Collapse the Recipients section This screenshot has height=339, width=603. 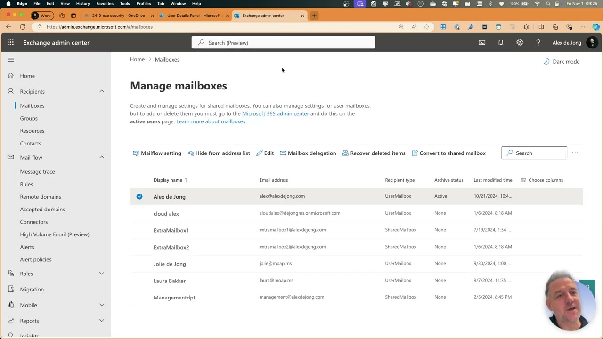click(x=102, y=91)
